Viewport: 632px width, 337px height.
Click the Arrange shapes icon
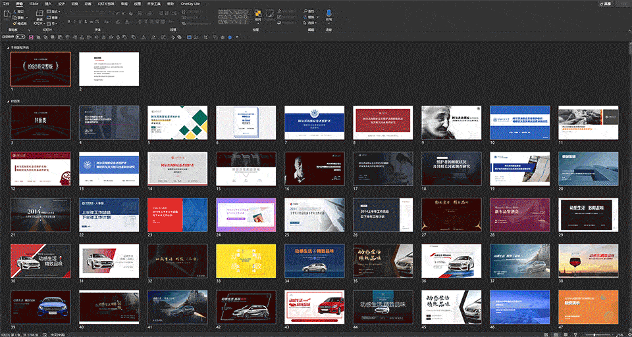coord(258,14)
